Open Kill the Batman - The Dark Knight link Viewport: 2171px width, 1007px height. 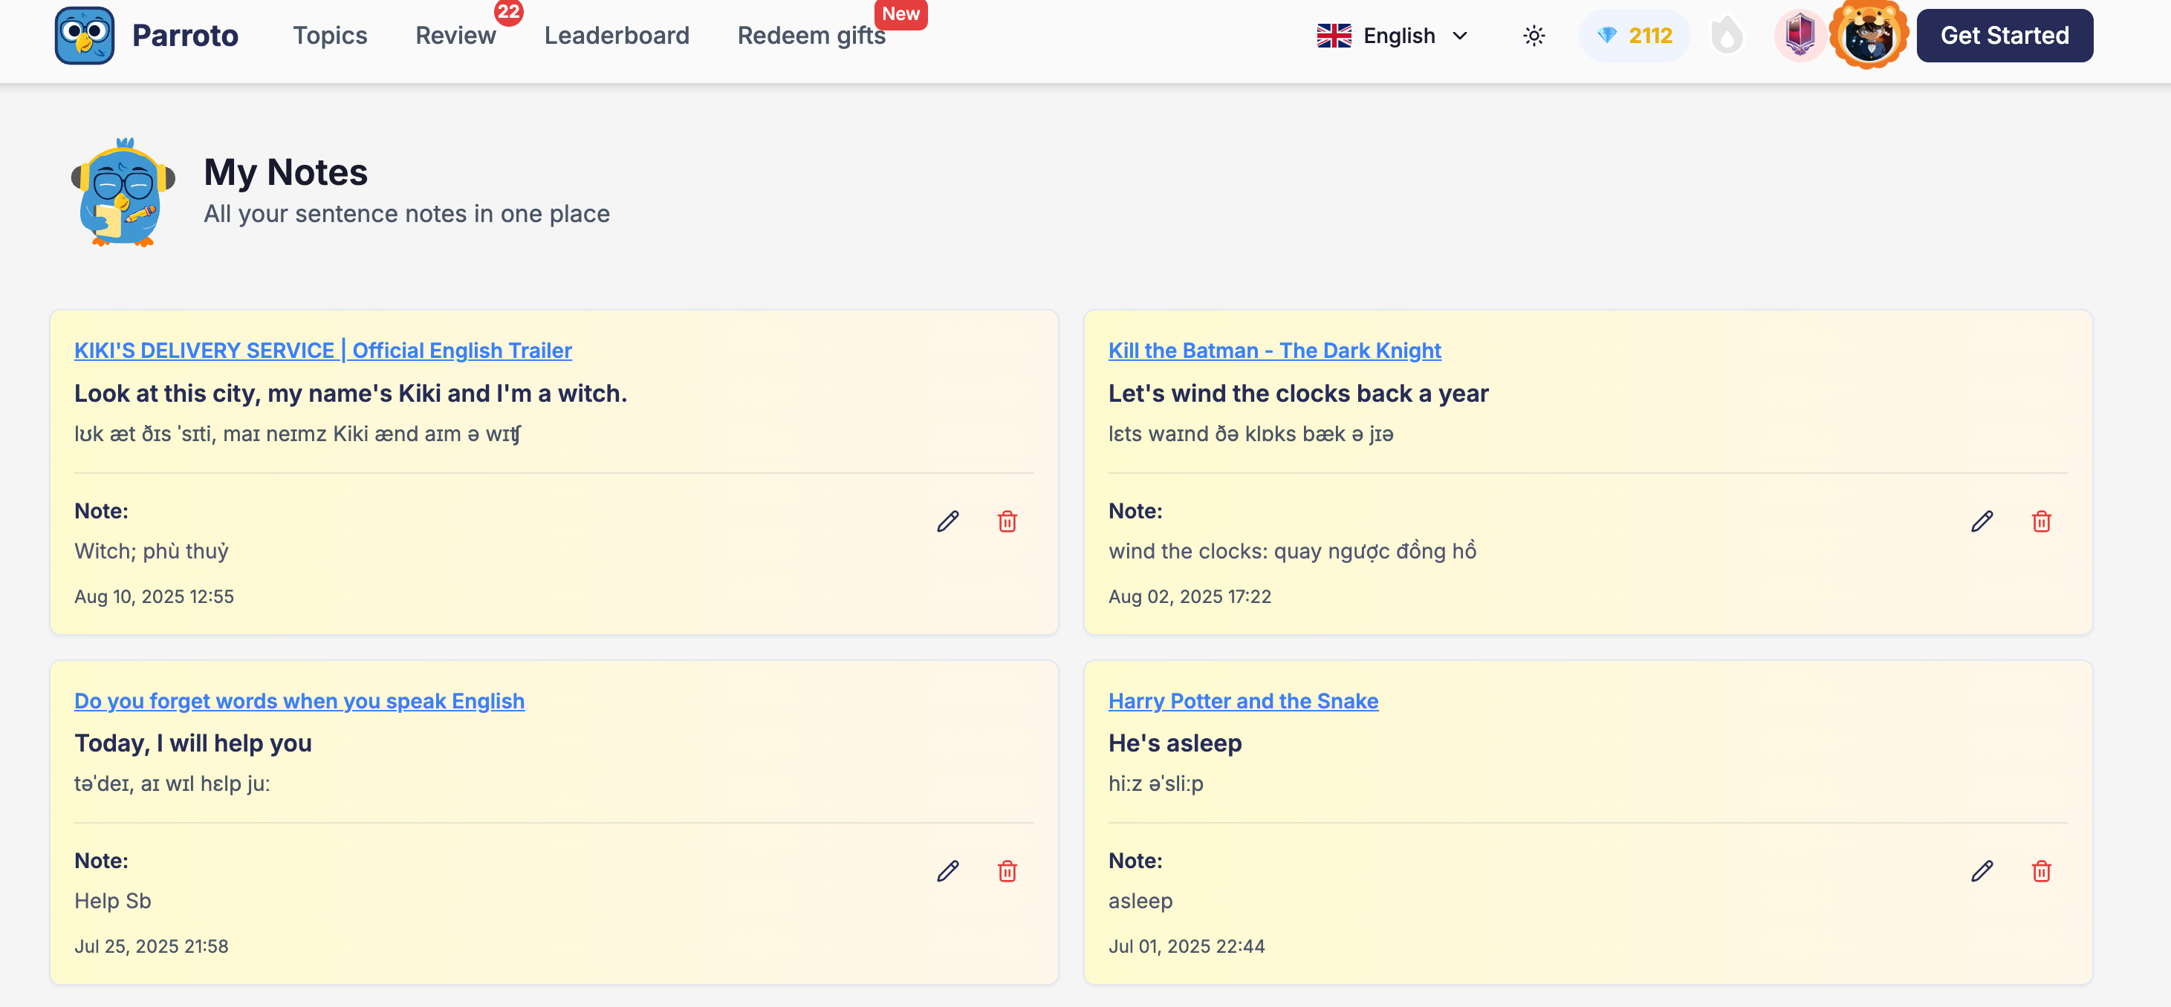coord(1274,351)
